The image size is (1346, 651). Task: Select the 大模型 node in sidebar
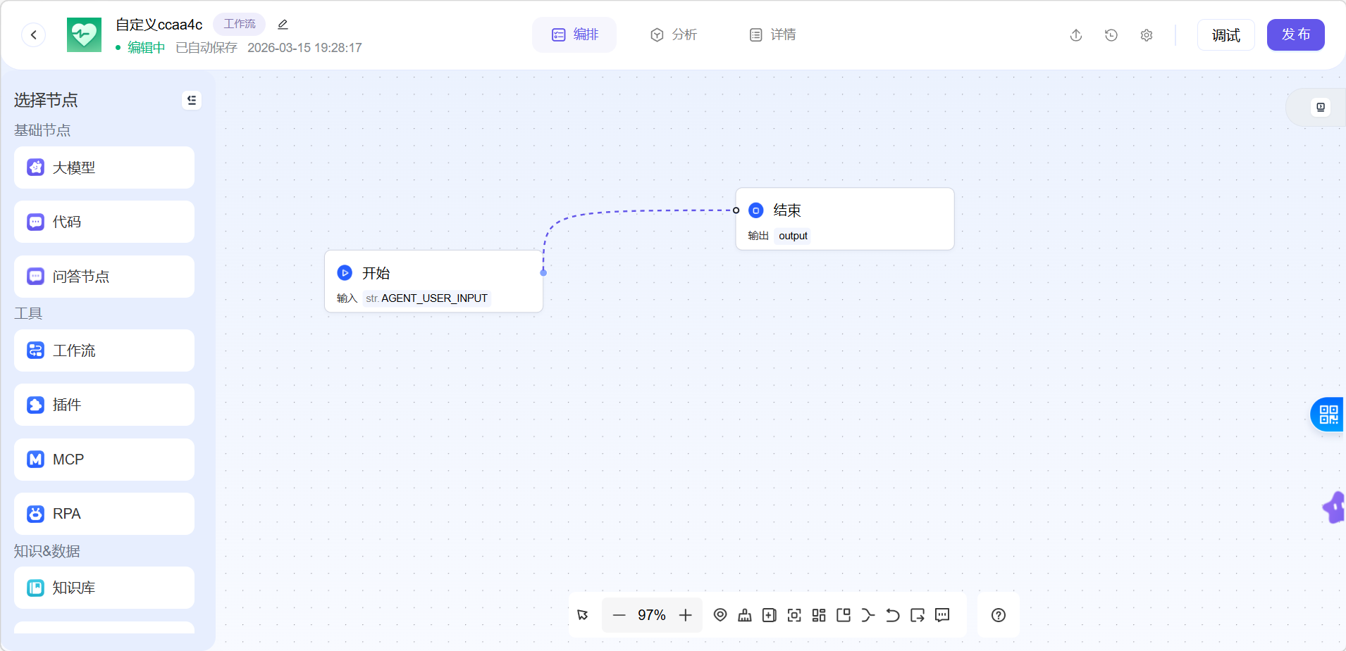(x=104, y=168)
